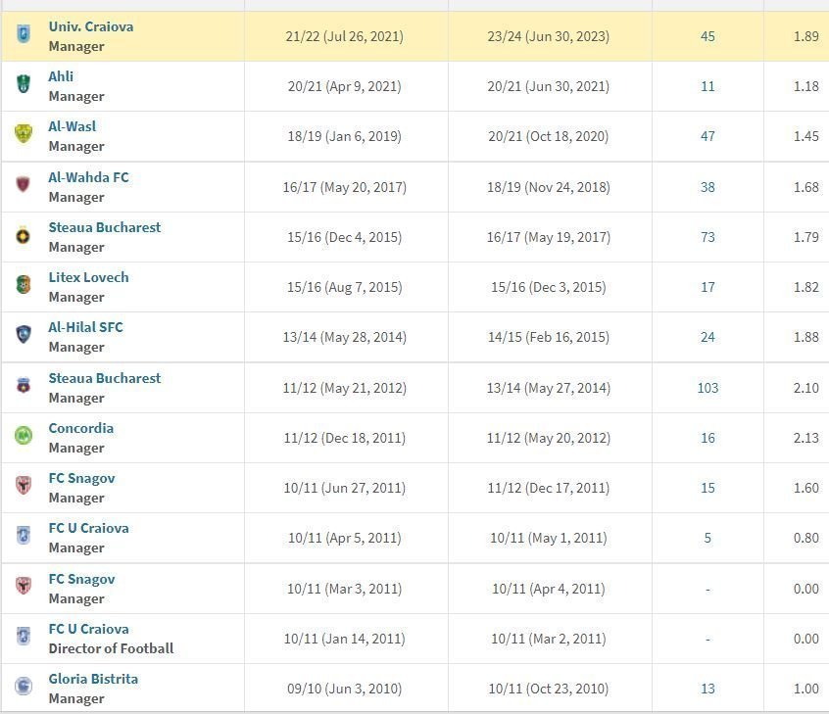
Task: Select the date 10/11 (May 1, 2011)
Action: 549,538
